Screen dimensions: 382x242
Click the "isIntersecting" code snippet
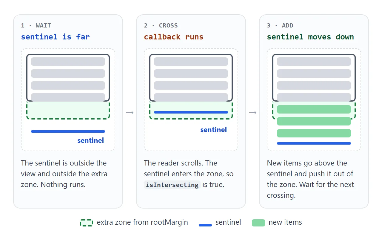pos(172,185)
